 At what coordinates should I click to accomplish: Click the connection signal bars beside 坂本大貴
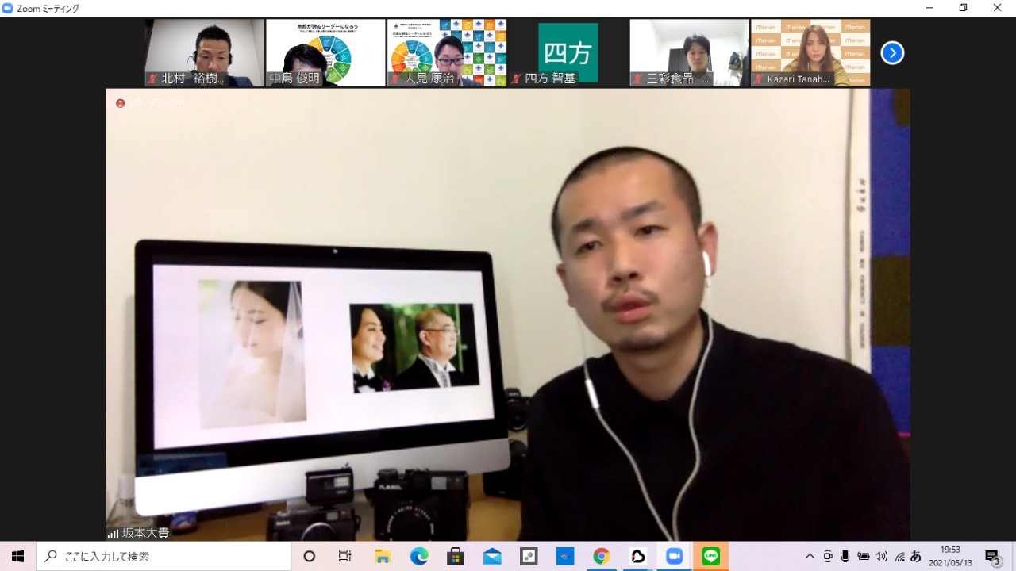tap(113, 534)
